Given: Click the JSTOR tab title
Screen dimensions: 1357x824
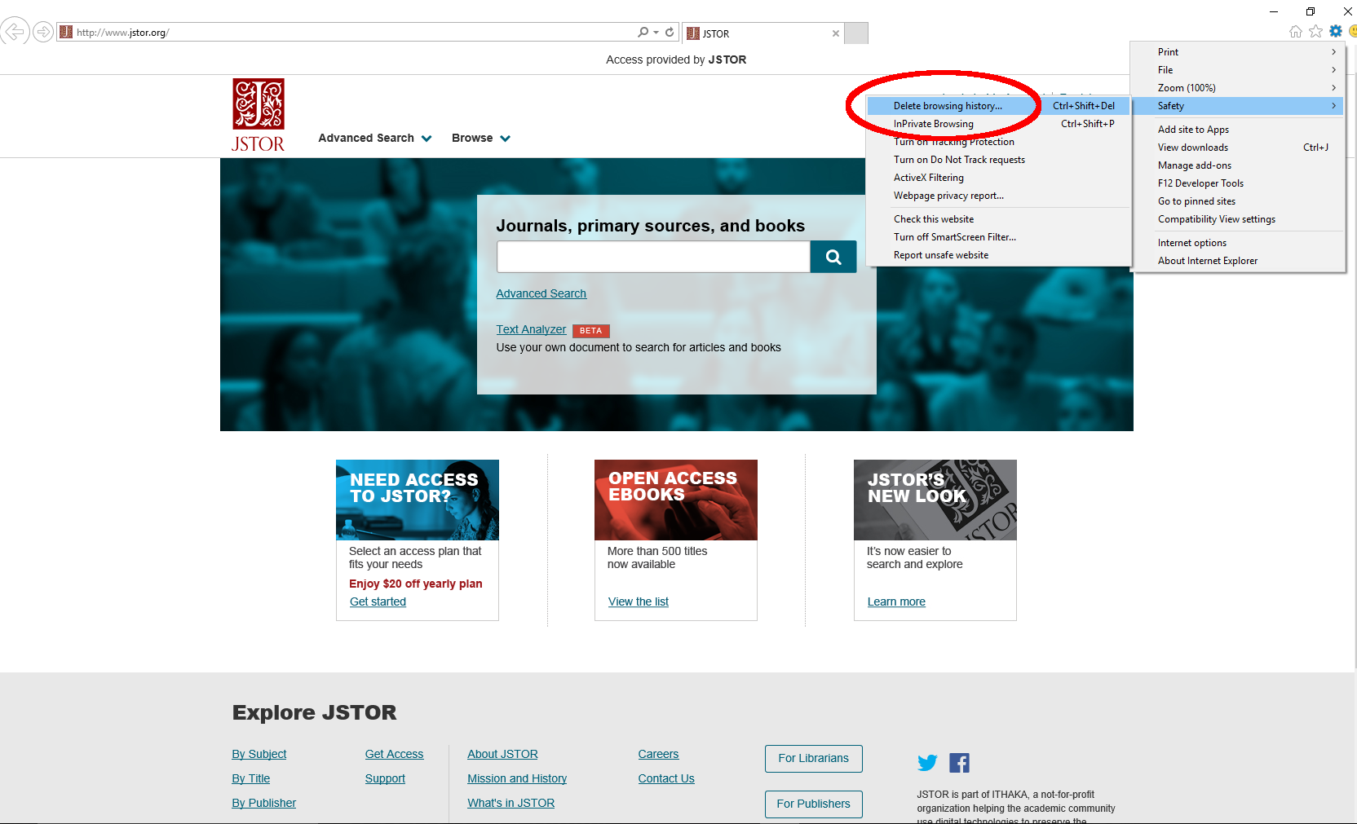Looking at the screenshot, I should click(716, 33).
